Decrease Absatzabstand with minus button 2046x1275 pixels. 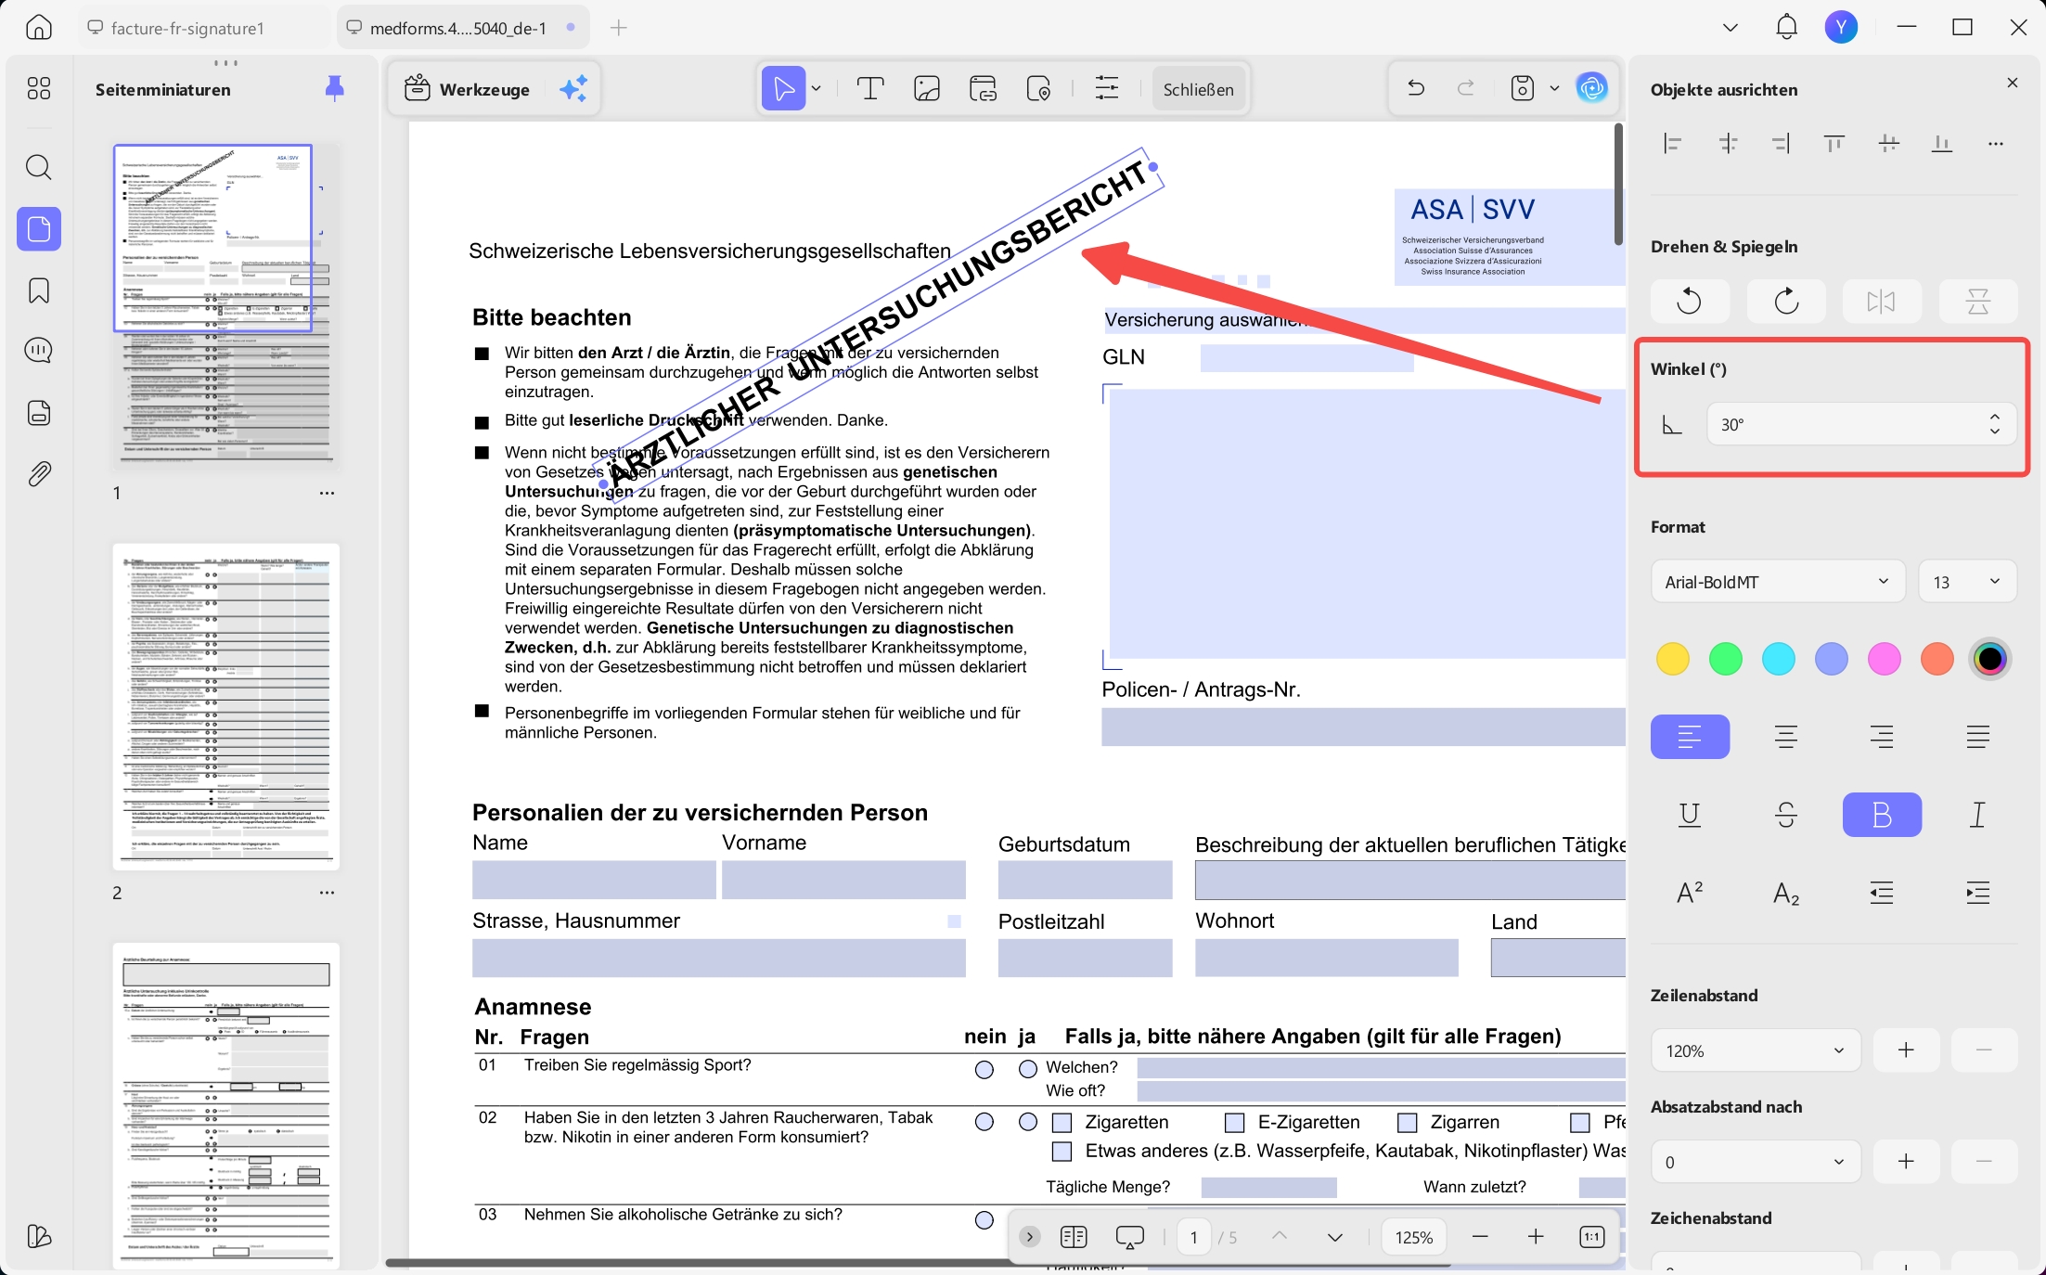pyautogui.click(x=1984, y=1162)
